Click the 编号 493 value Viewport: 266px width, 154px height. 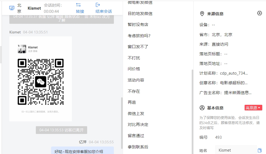(x=218, y=137)
